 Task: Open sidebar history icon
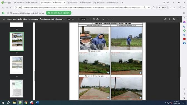[184, 94]
